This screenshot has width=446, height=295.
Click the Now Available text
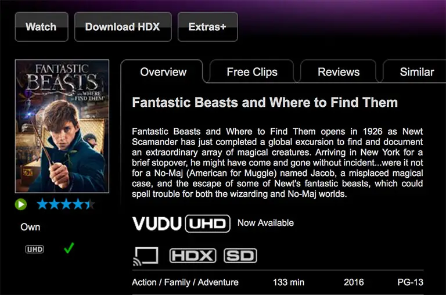click(265, 223)
